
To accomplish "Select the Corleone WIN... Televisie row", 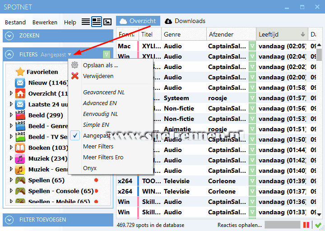I will pos(216,191).
